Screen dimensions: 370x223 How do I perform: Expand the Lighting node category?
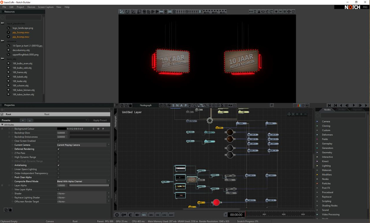[x=317, y=166]
